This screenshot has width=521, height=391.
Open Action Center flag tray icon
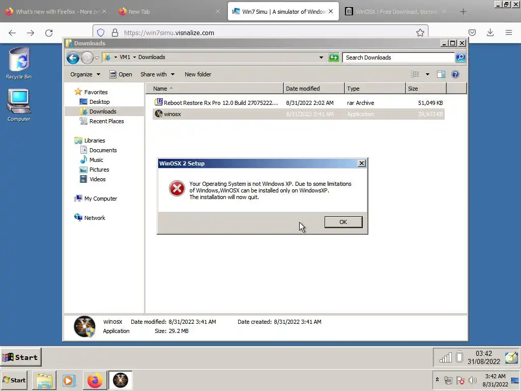(460, 380)
